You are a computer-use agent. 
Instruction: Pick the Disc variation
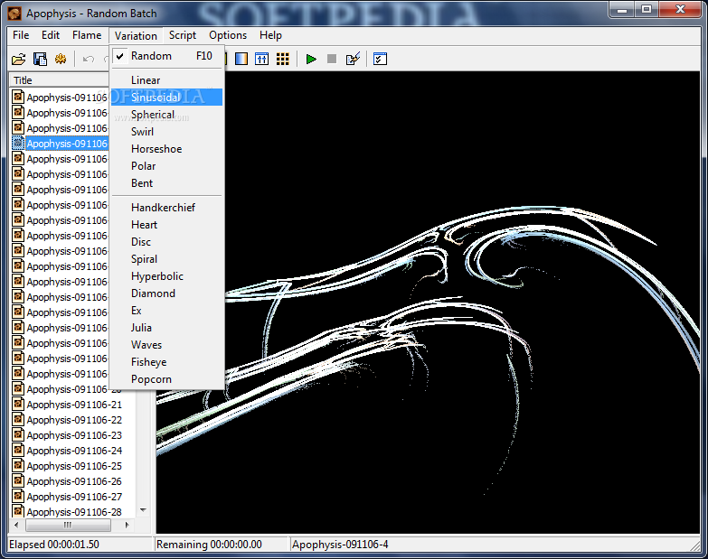coord(167,242)
